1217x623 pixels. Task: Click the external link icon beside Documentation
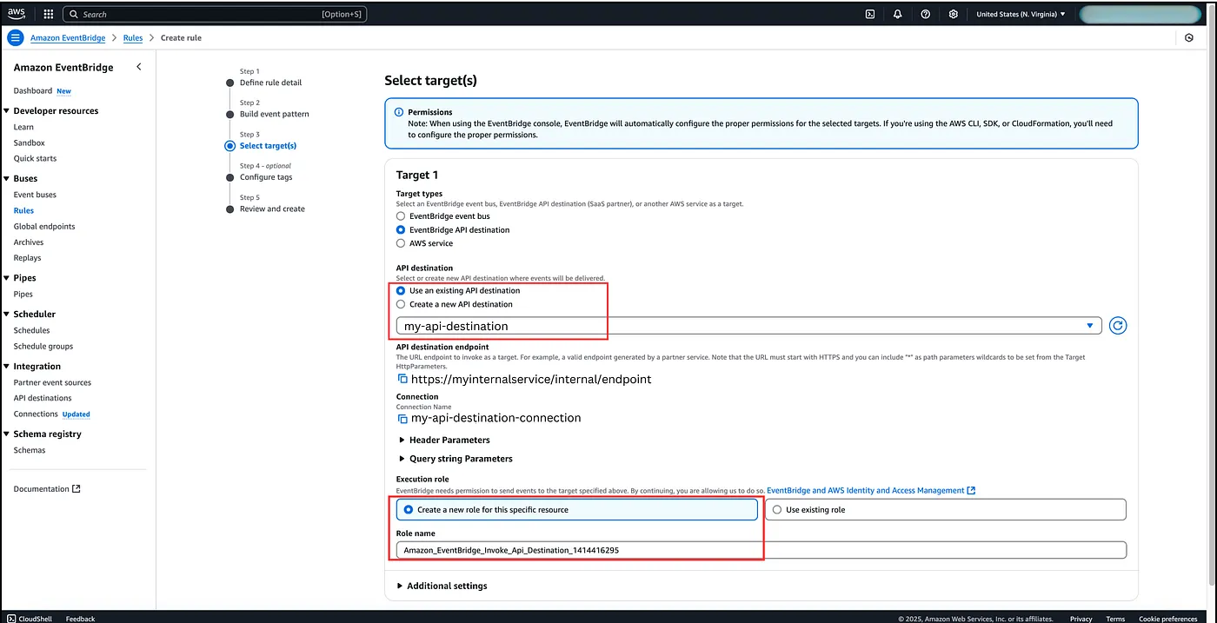tap(76, 488)
